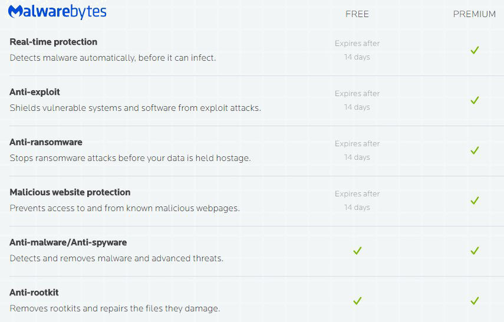Click 'Expires after 14 days' for Anti-ransomware
The image size is (504, 322).
[357, 150]
